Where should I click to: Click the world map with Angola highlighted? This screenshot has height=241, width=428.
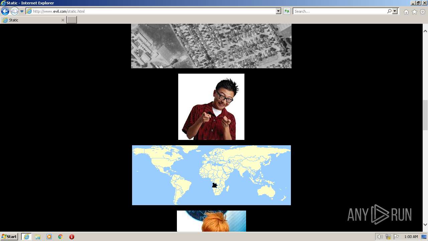(x=211, y=175)
